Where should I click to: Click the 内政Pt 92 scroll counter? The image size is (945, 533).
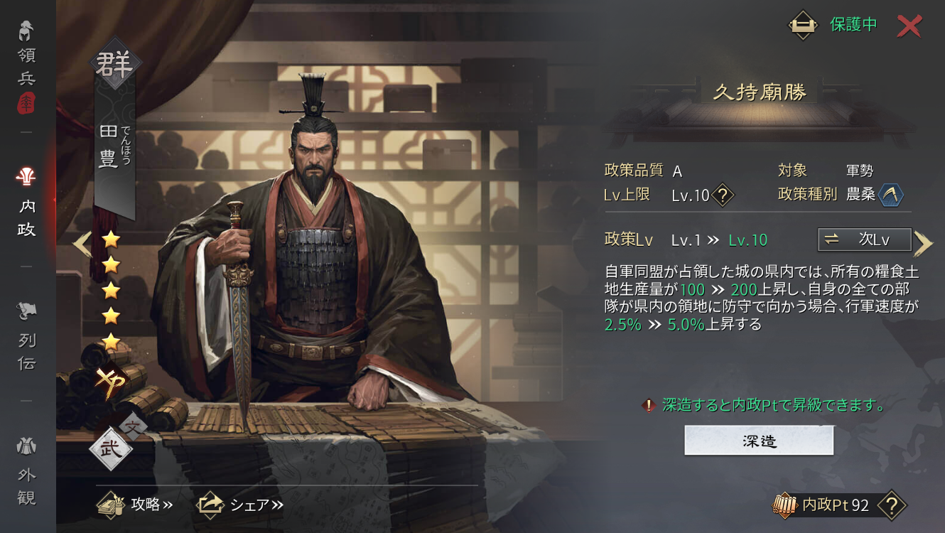(821, 505)
